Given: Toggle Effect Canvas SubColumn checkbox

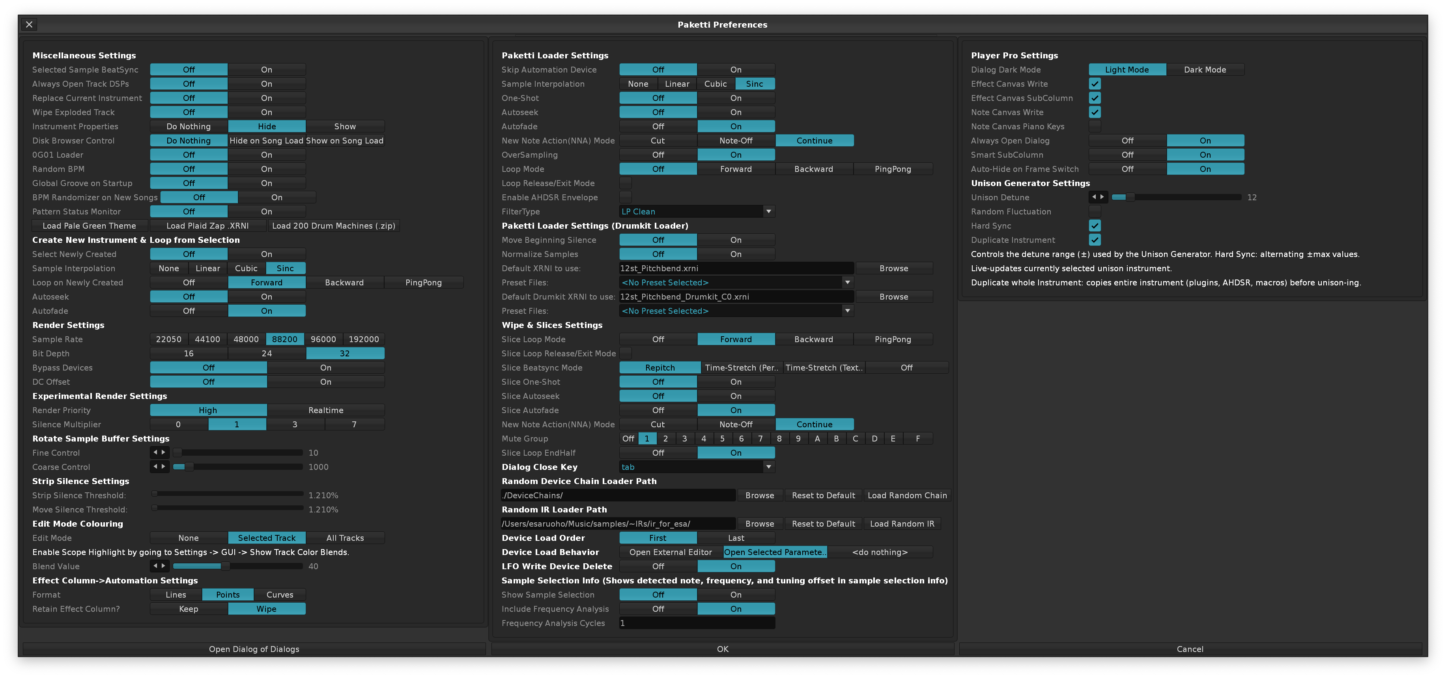Looking at the screenshot, I should 1095,98.
